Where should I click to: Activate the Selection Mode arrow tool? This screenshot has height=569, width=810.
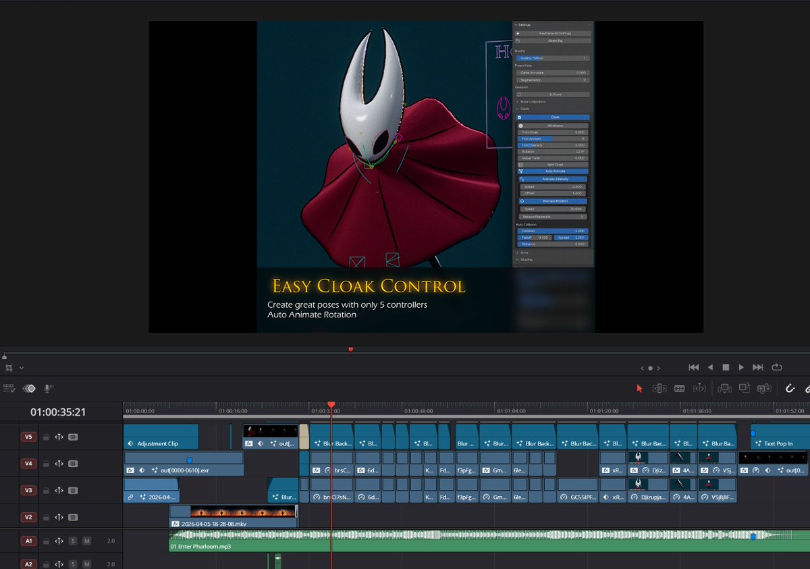640,388
